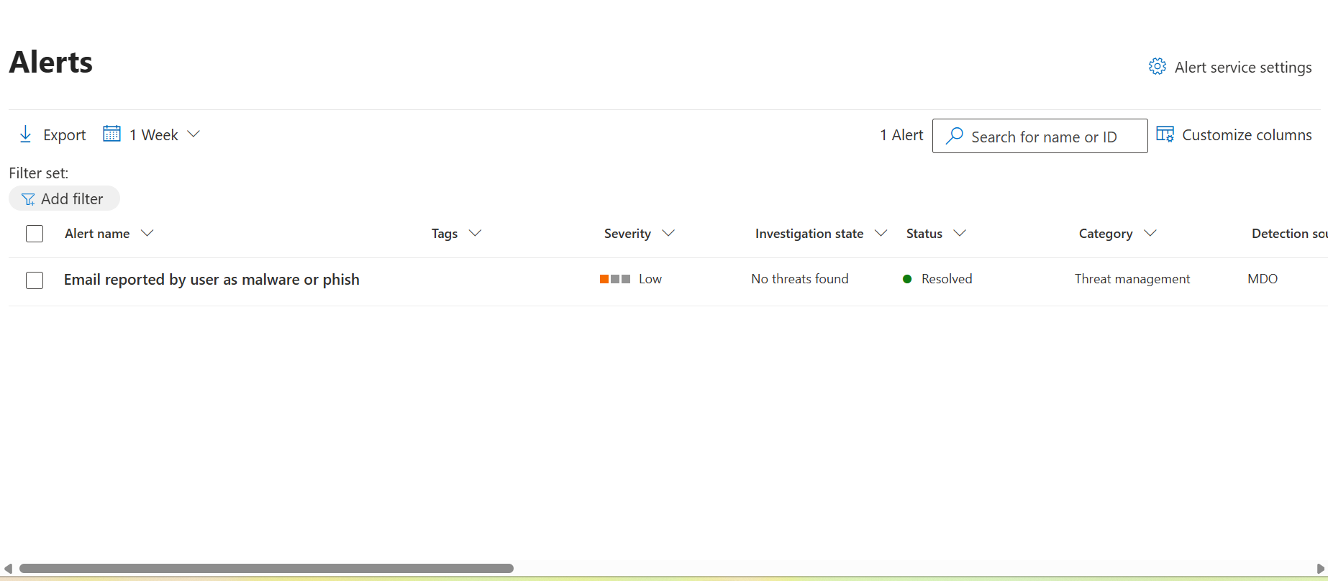This screenshot has height=581, width=1328.
Task: Click the Severity column header
Action: [x=627, y=234]
